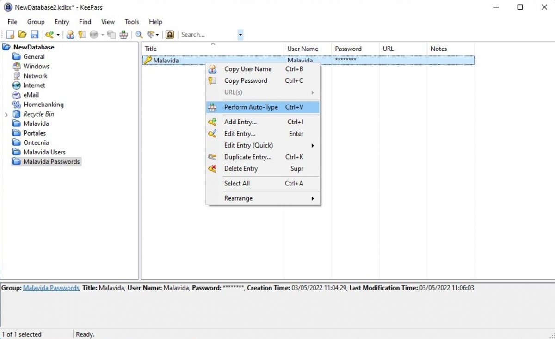Choose Copy User Name in context menu
The width and height of the screenshot is (555, 339).
[263, 69]
